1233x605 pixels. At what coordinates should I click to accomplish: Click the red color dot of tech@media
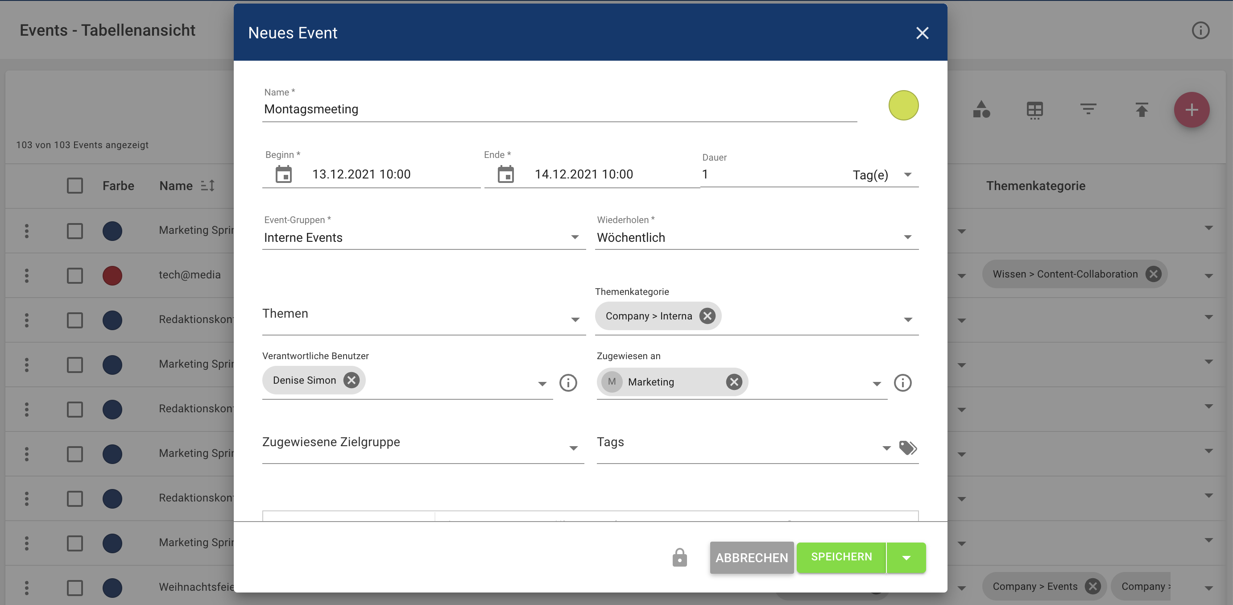tap(112, 275)
